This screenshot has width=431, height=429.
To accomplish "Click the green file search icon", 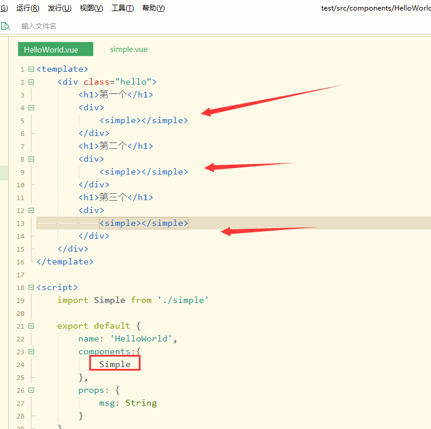I will pos(5,26).
